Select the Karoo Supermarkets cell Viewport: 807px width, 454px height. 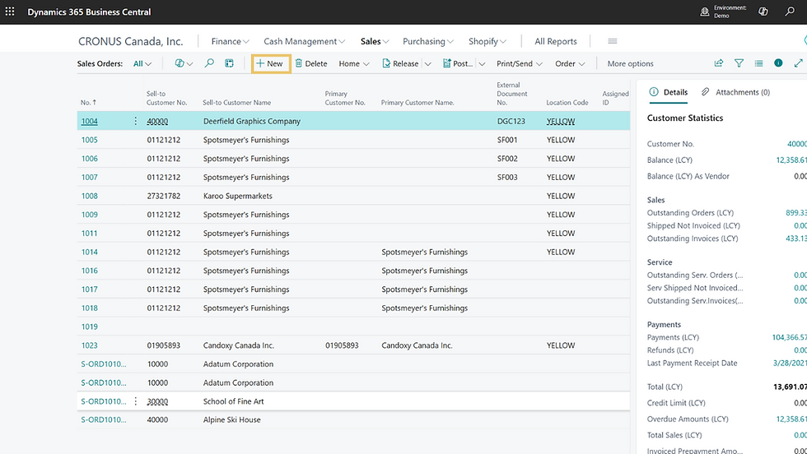[x=238, y=196]
